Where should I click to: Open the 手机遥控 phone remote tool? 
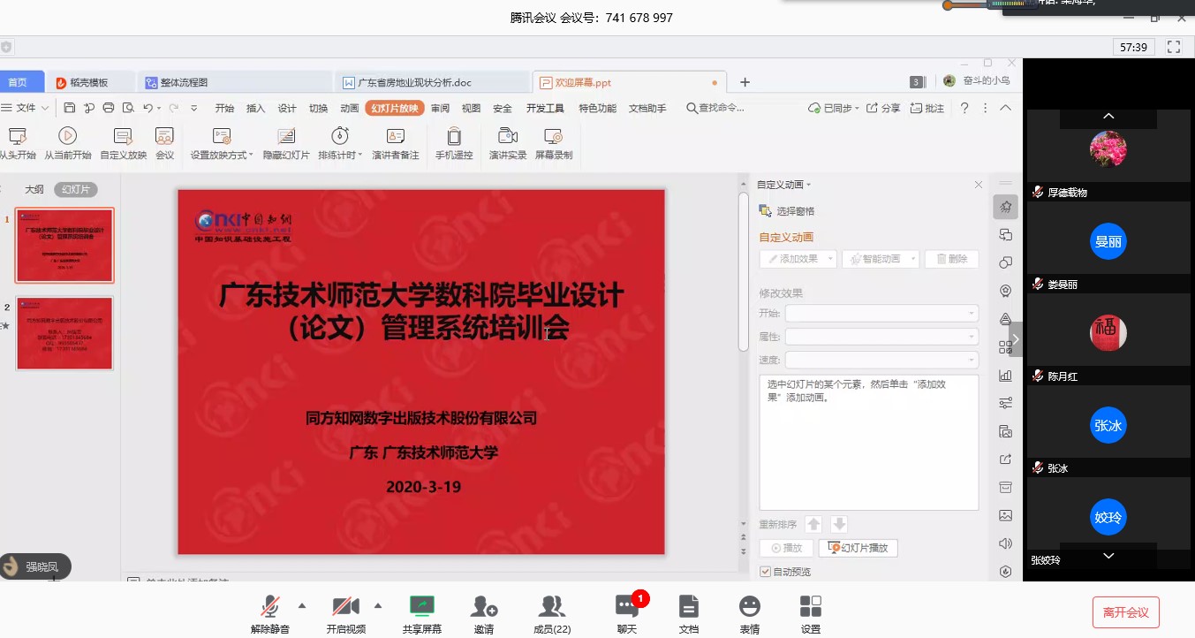pyautogui.click(x=454, y=136)
